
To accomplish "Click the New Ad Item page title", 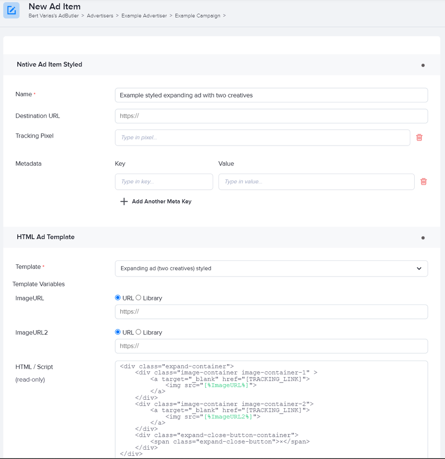I will pyautogui.click(x=54, y=6).
